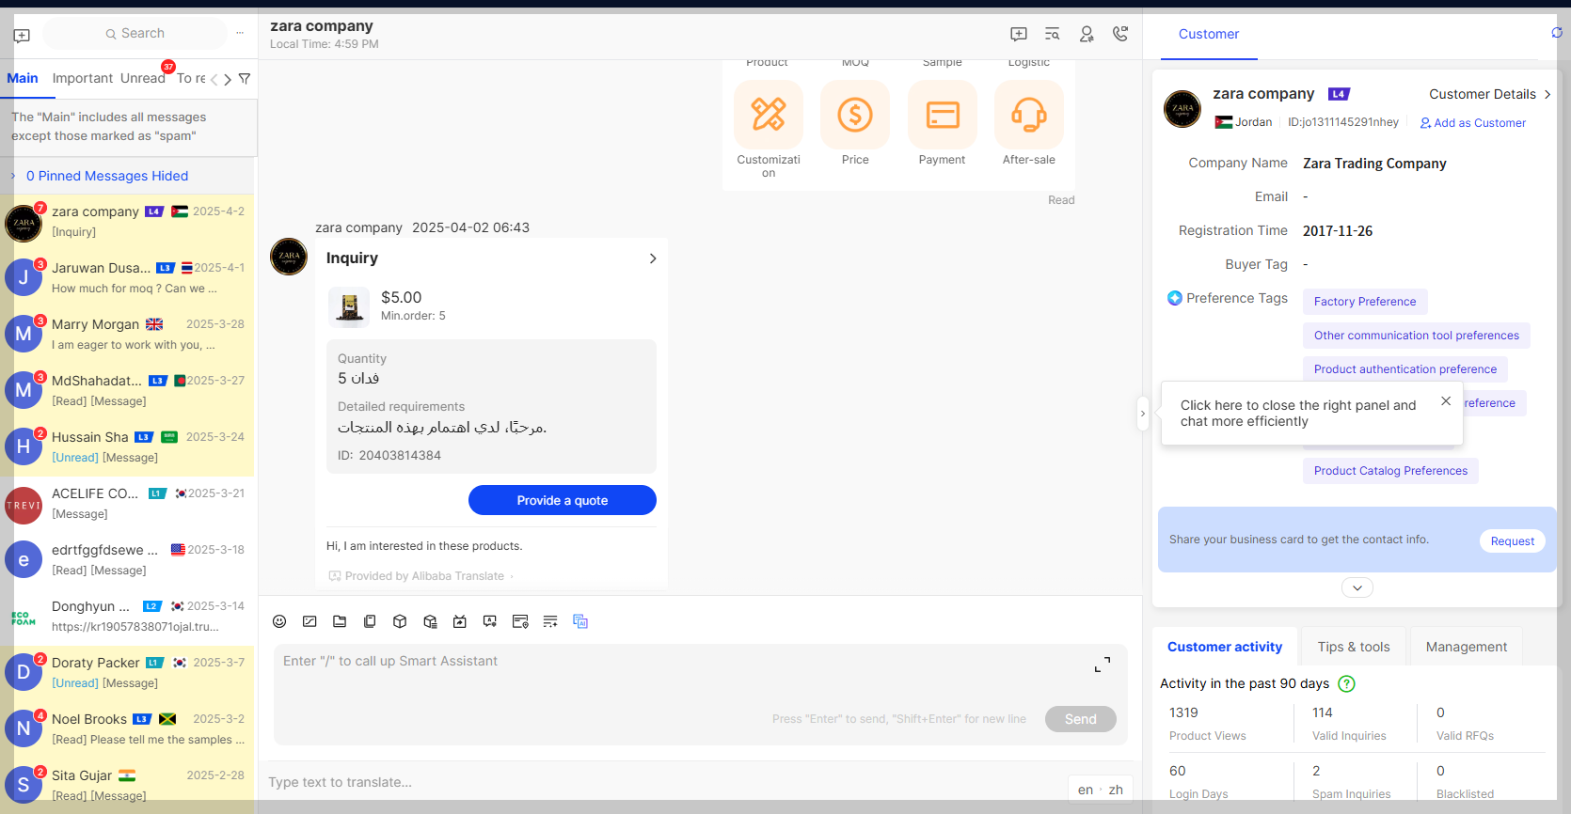1571x814 pixels.
Task: Select the Customer activity tab
Action: point(1225,647)
